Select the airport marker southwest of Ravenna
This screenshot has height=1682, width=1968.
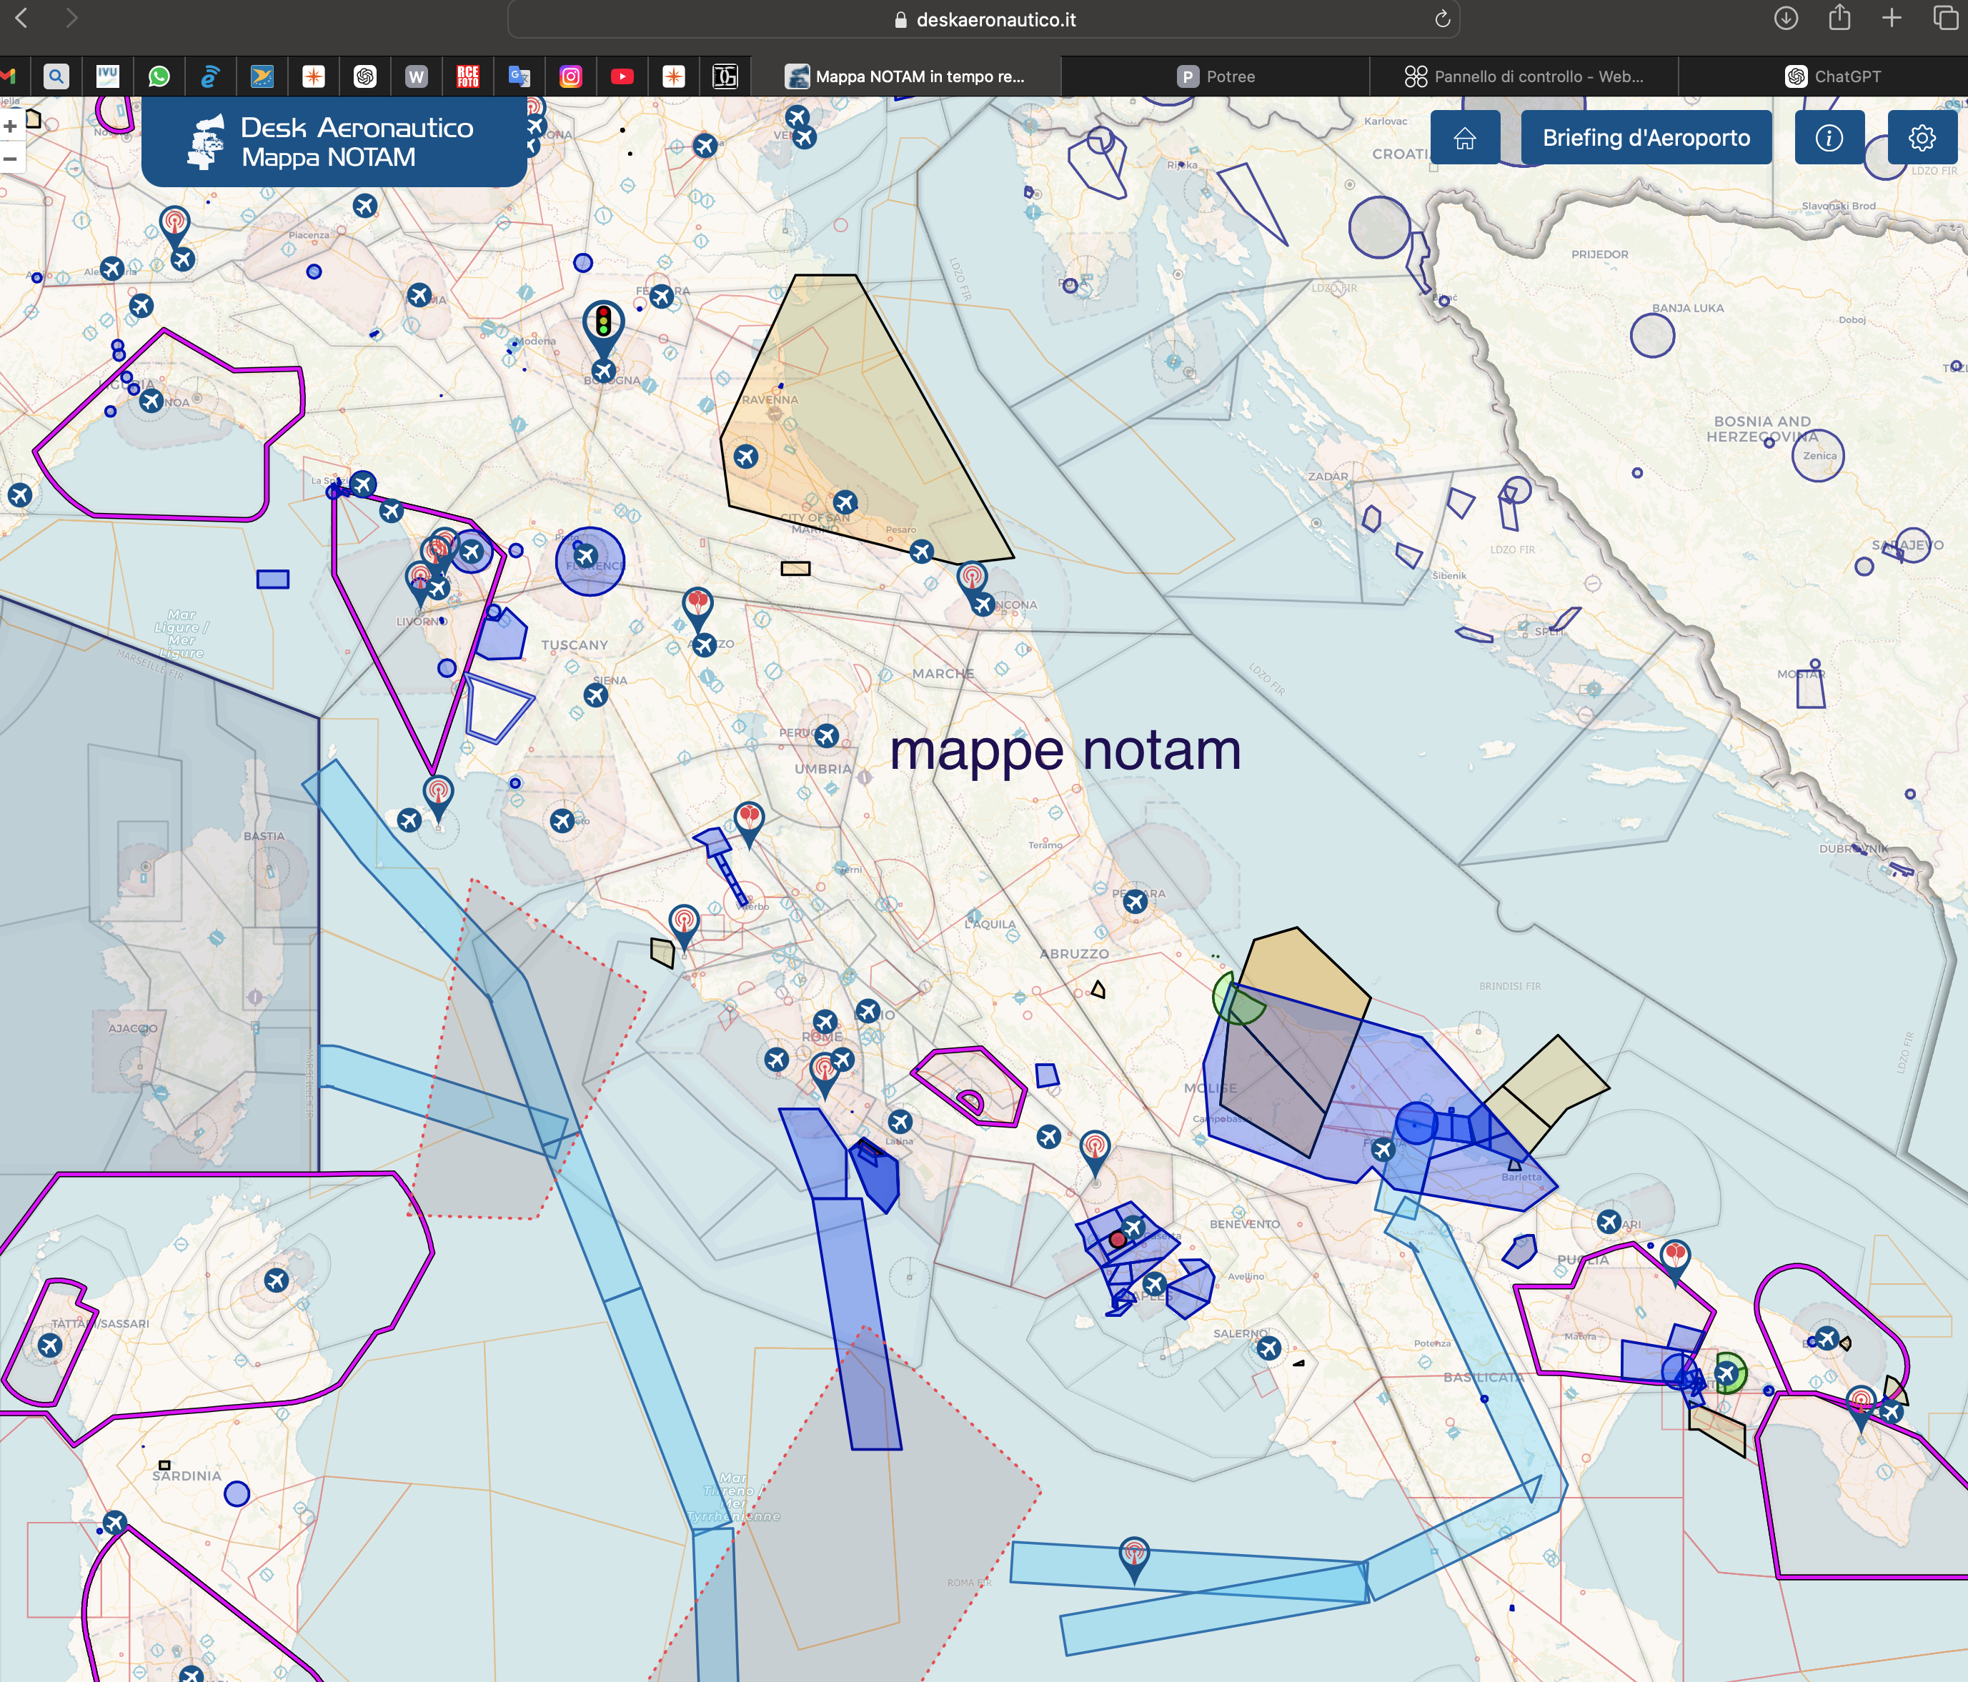745,457
